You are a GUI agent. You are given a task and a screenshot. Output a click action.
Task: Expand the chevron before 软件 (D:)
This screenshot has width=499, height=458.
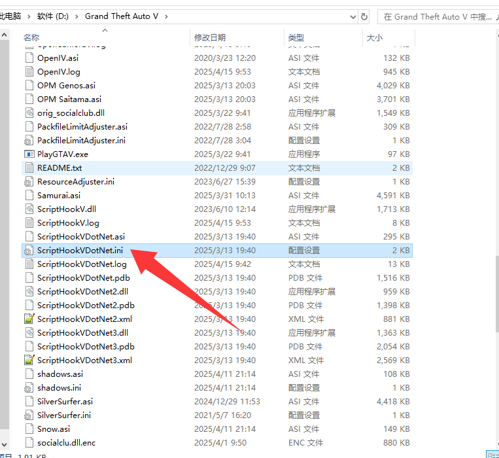29,16
